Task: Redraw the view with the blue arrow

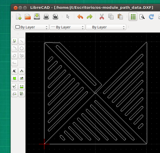Action: tap(151, 17)
